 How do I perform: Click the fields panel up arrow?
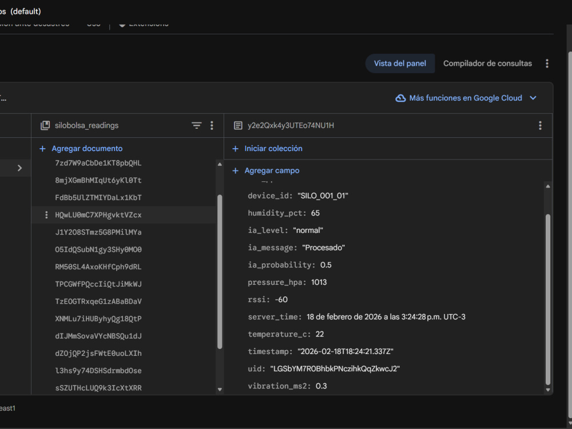click(547, 186)
